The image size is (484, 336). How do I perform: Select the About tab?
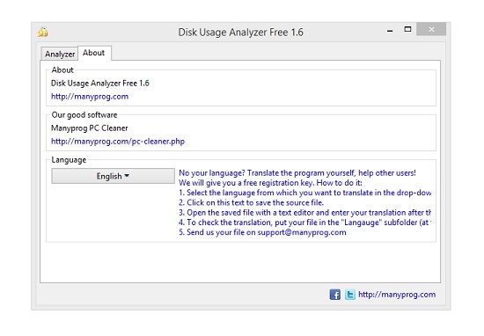click(94, 53)
